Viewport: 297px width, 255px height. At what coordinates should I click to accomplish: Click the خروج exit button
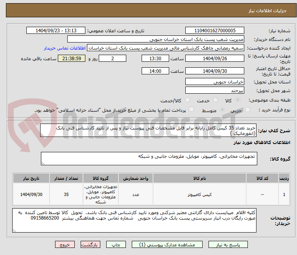(65, 245)
